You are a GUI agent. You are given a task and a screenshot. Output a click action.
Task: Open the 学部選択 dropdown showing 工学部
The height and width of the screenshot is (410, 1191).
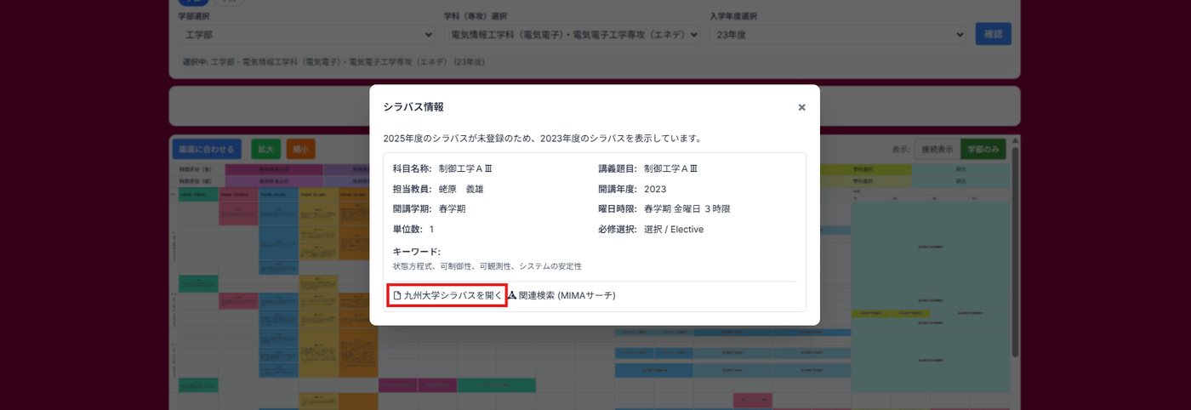tap(308, 35)
